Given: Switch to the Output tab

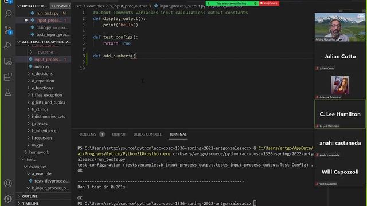Looking at the screenshot, I should pyautogui.click(x=119, y=134).
